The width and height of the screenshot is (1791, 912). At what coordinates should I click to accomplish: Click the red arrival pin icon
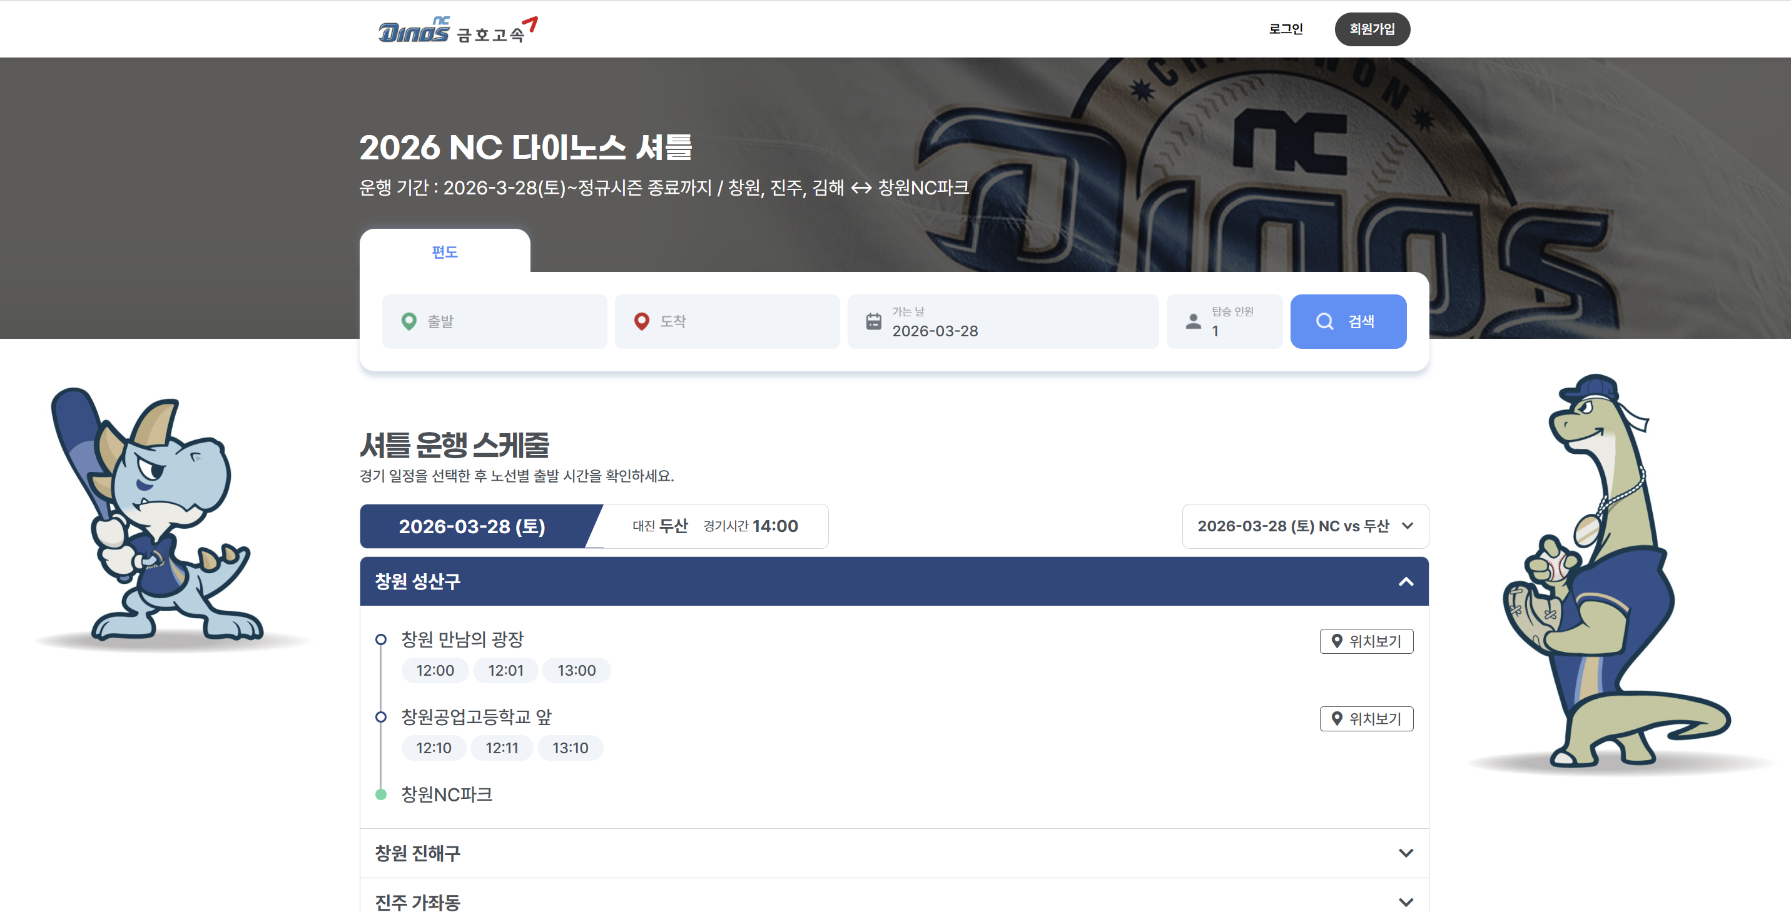point(641,321)
